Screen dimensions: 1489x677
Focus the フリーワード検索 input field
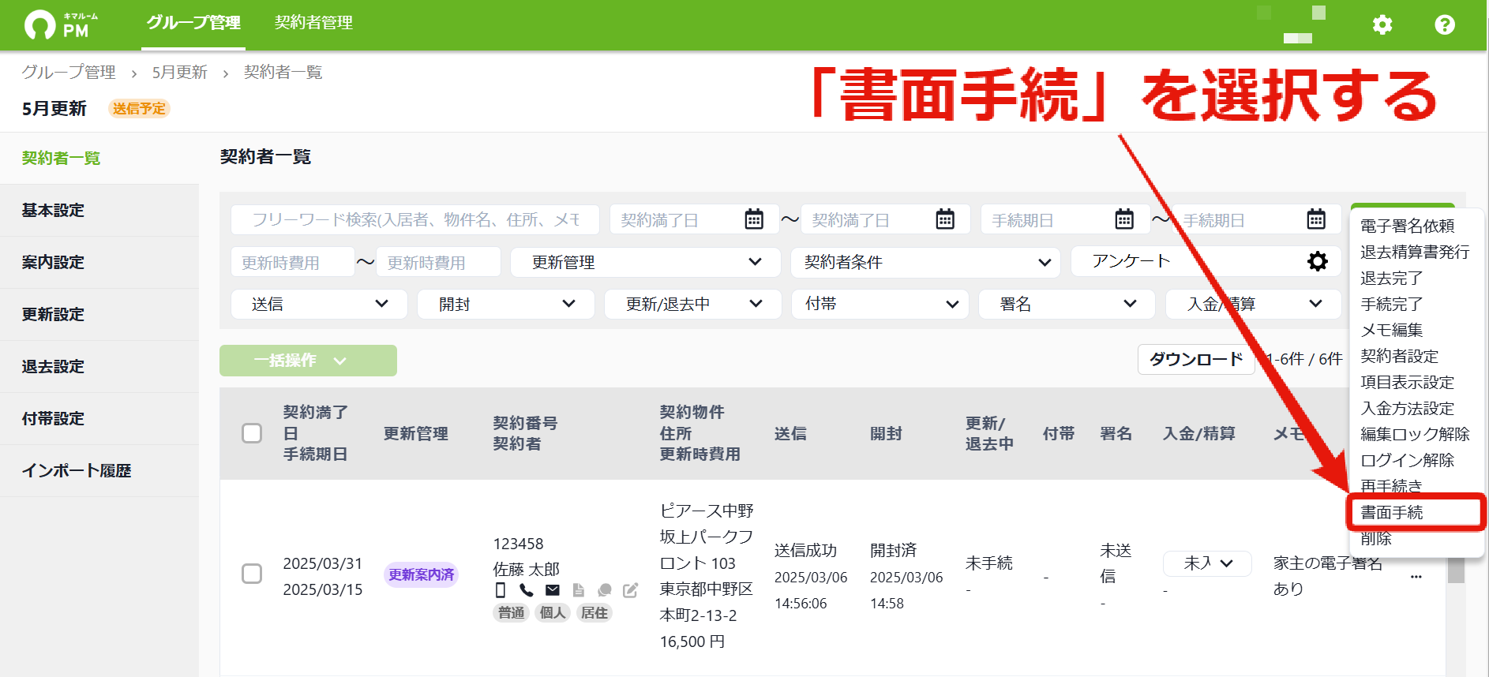tap(415, 219)
